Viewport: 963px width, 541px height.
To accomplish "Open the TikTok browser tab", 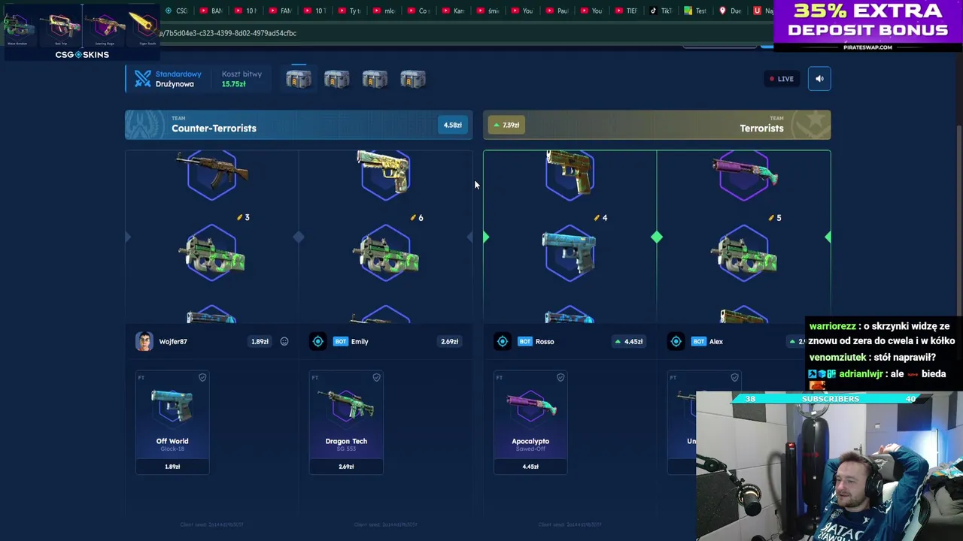I will click(x=660, y=11).
